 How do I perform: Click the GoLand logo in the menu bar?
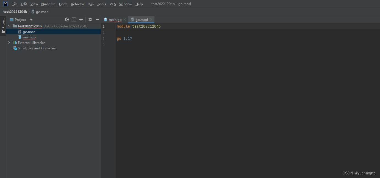(x=5, y=4)
